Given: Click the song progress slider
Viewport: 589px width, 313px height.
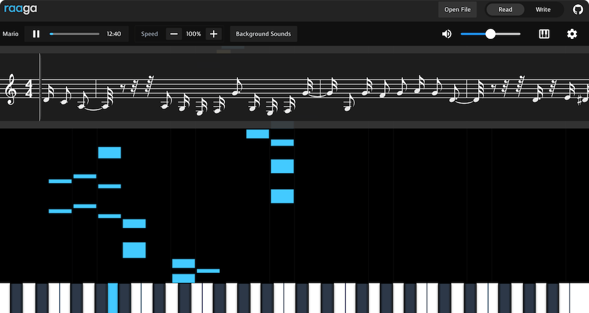Looking at the screenshot, I should click(74, 34).
